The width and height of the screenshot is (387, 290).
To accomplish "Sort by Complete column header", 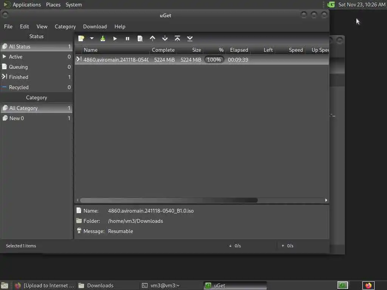I will pyautogui.click(x=163, y=50).
